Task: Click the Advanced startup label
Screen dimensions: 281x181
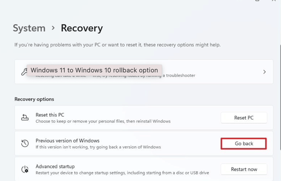Action: [55, 166]
